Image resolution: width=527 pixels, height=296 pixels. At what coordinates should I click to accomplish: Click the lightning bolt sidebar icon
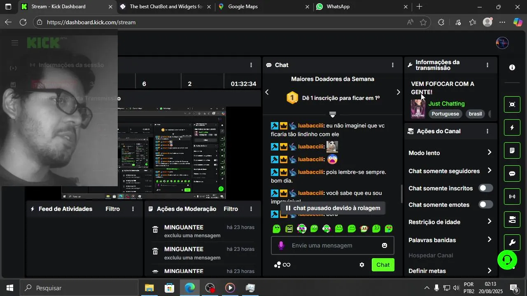coord(512,127)
